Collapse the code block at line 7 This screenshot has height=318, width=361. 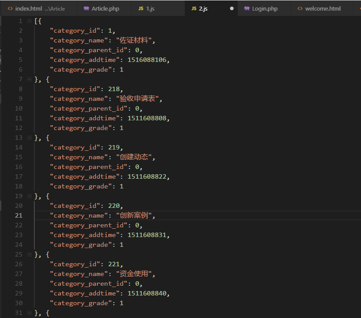click(29, 80)
